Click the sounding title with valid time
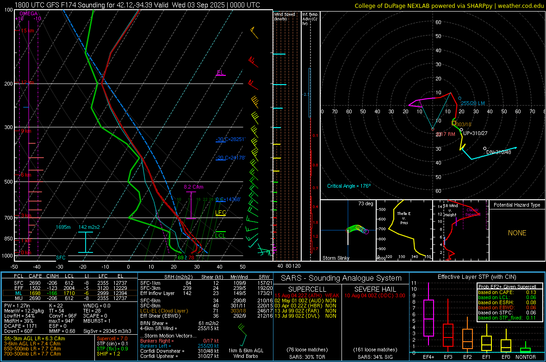Viewport: 546px width, 362px height. pyautogui.click(x=137, y=5)
